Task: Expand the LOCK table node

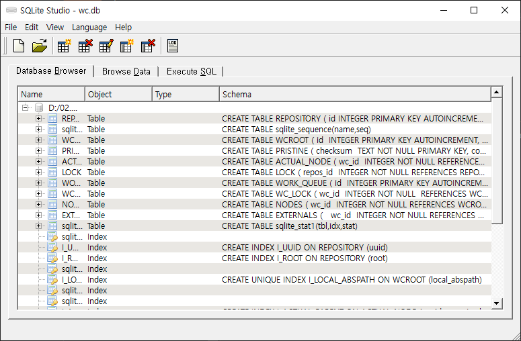Action: pyautogui.click(x=38, y=172)
